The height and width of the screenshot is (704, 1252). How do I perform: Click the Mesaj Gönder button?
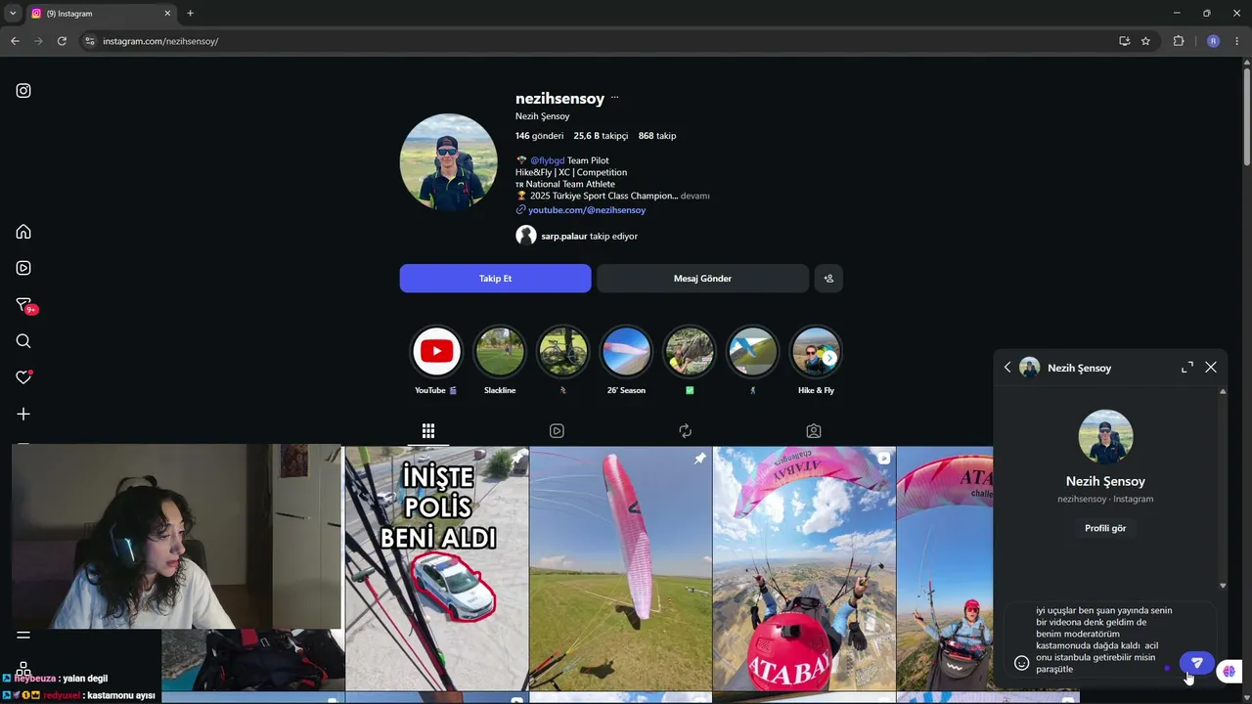(x=702, y=279)
